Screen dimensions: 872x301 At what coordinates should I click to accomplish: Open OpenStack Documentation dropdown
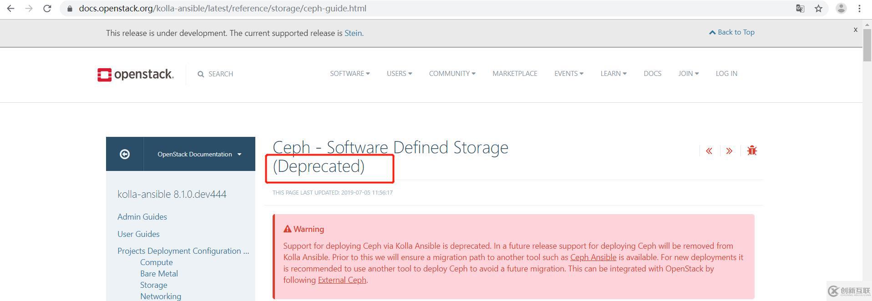(x=199, y=154)
